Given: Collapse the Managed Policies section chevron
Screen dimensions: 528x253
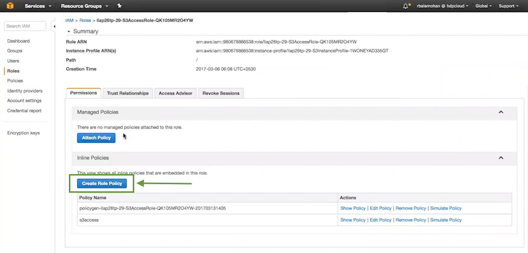Looking at the screenshot, I should tap(501, 112).
